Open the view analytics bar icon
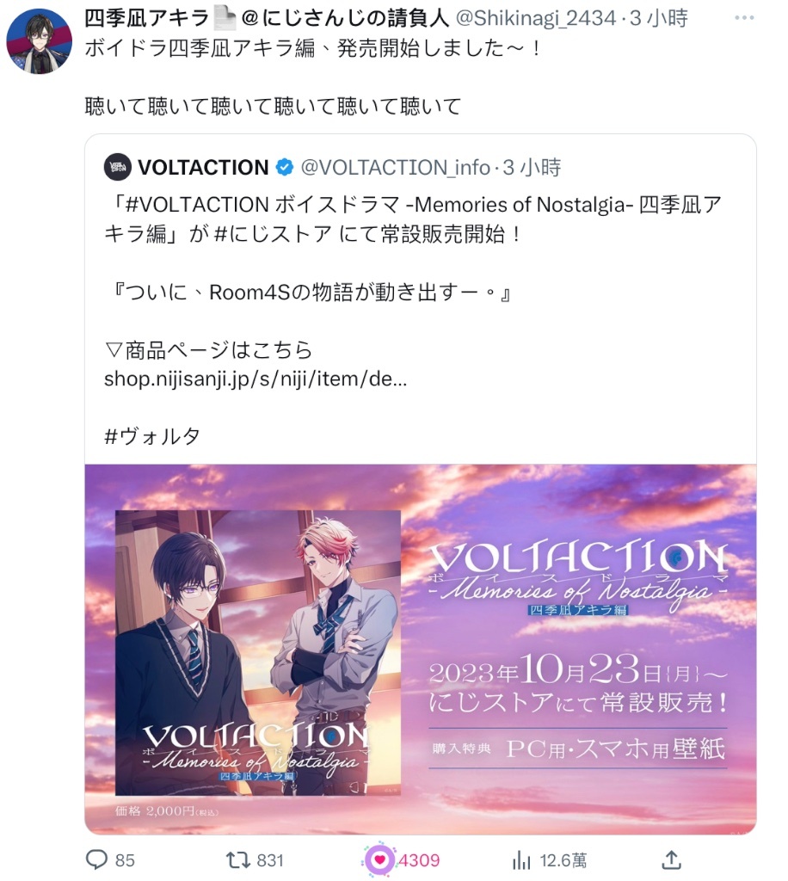Viewport: 788px width, 881px height. [520, 860]
